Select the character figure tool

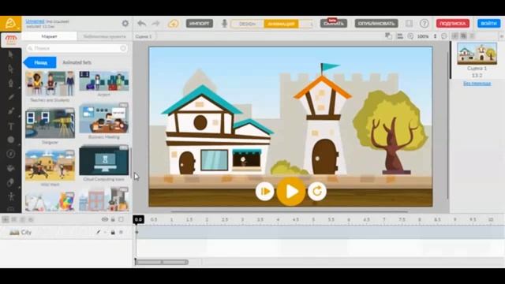(10, 196)
